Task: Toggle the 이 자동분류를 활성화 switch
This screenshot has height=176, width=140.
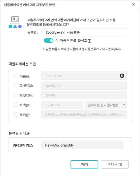Action: click(x=49, y=40)
